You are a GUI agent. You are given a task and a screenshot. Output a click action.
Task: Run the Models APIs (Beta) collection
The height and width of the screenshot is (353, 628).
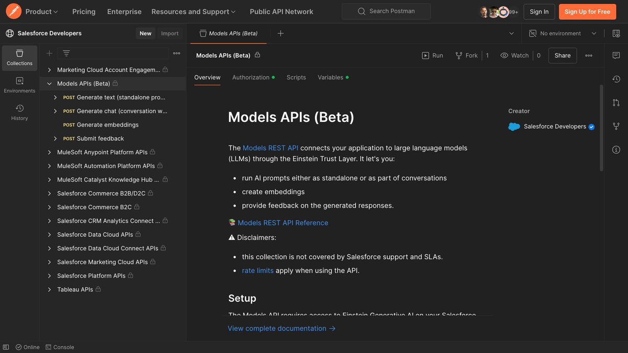click(432, 55)
